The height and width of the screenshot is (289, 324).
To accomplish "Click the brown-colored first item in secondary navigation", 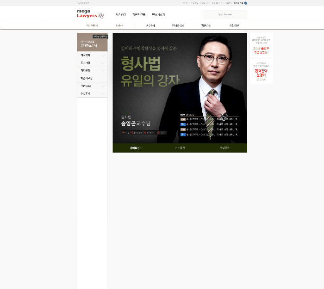I will click(x=92, y=25).
